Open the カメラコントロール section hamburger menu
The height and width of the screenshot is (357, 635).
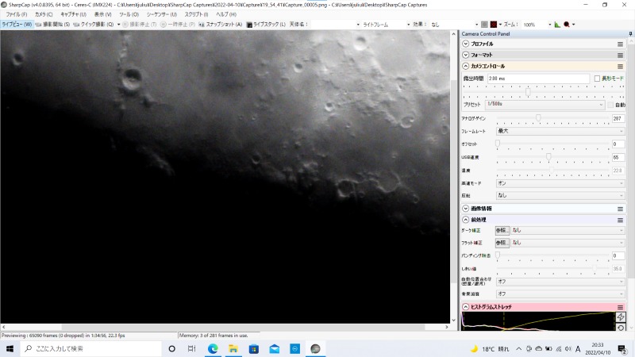coord(620,66)
